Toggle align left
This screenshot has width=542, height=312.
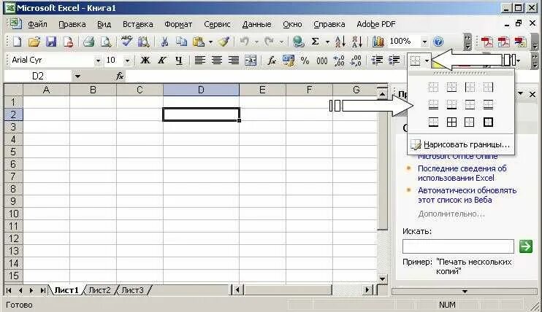point(200,61)
